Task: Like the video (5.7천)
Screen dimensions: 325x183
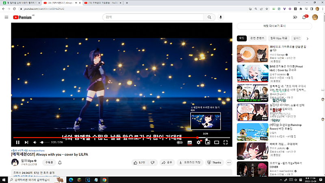Action: [x=139, y=162]
